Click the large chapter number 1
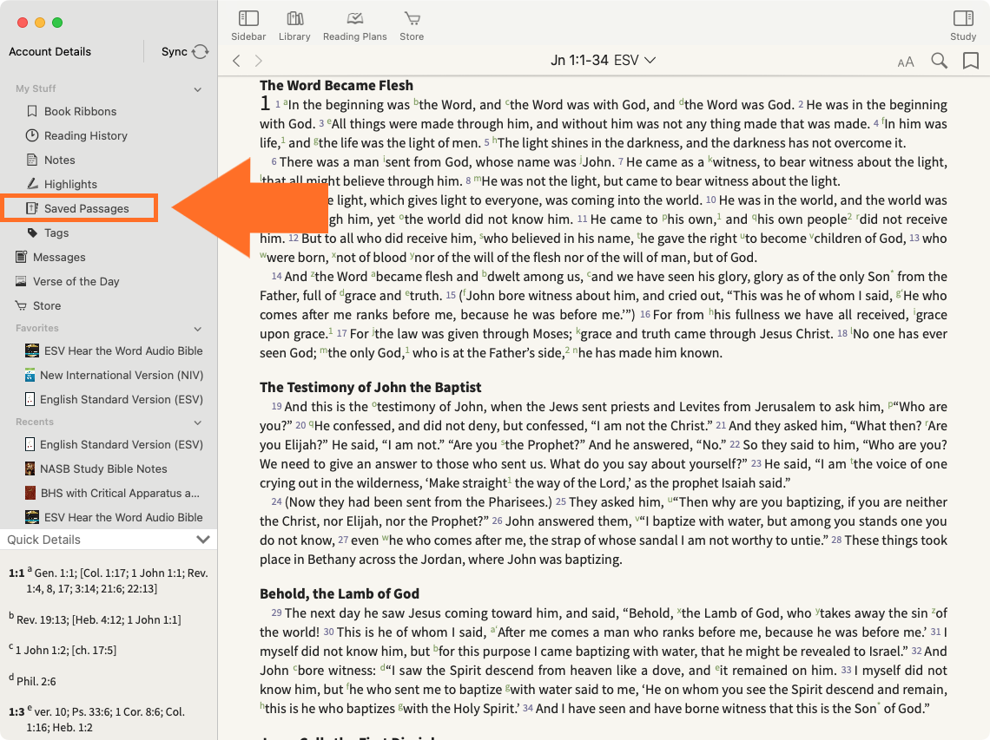Viewport: 990px width, 740px height. click(265, 103)
